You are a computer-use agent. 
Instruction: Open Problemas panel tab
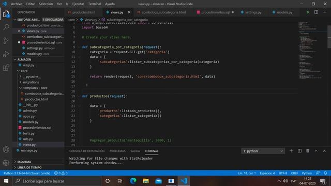(117, 151)
